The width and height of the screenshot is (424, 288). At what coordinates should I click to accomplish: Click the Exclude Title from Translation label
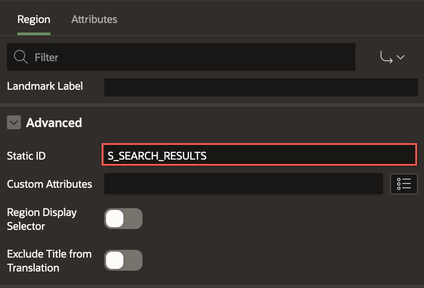tap(49, 261)
